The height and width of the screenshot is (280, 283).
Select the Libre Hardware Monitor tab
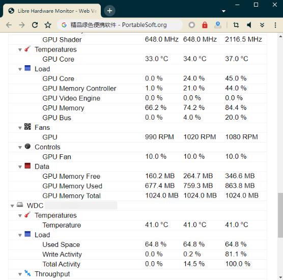(52, 11)
